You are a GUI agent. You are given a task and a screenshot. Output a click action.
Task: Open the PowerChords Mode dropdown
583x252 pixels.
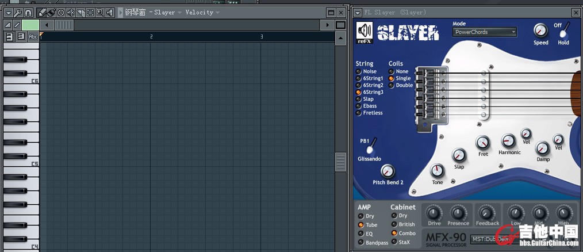(x=485, y=32)
